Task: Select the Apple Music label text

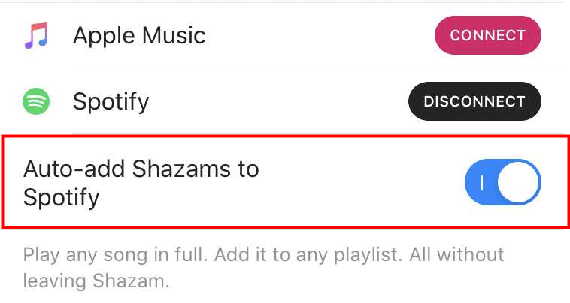Action: point(139,35)
